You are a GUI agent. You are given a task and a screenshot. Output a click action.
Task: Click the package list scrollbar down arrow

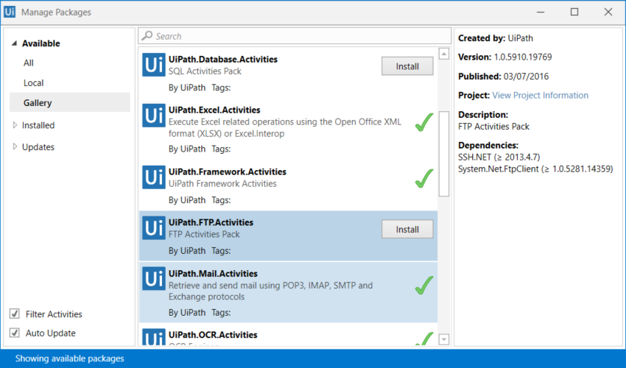(x=444, y=339)
